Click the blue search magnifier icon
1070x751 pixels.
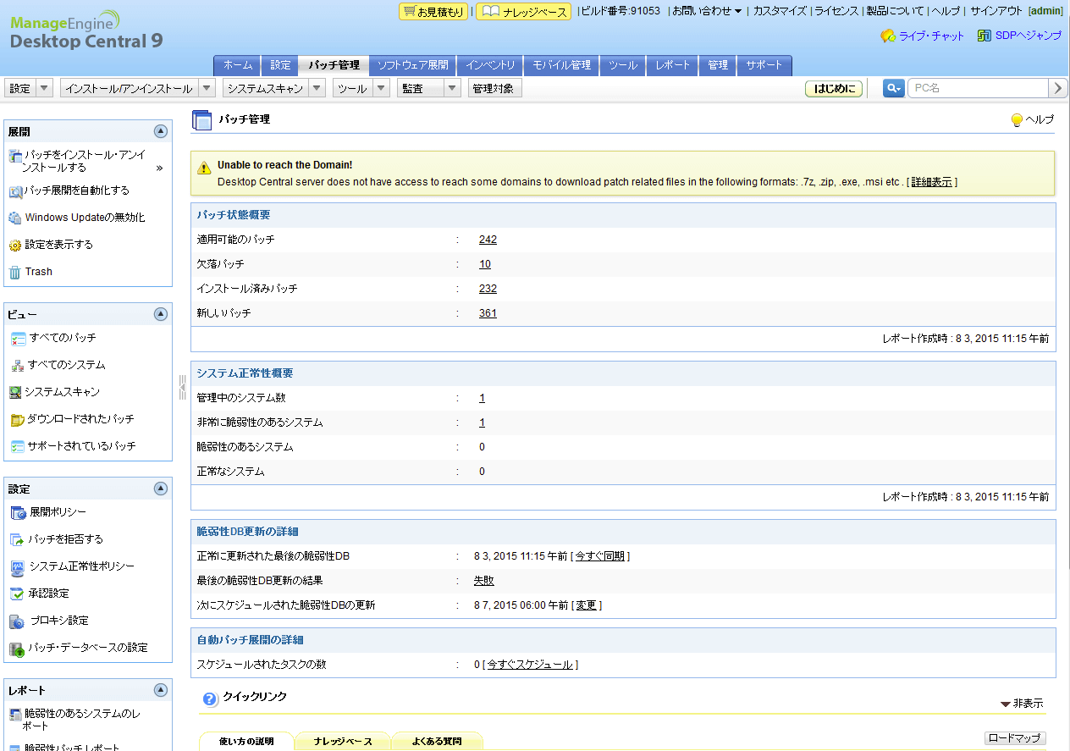point(893,88)
